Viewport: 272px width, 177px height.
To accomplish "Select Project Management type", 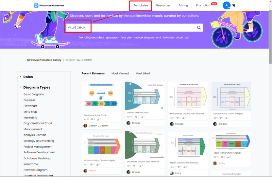I will (x=38, y=147).
